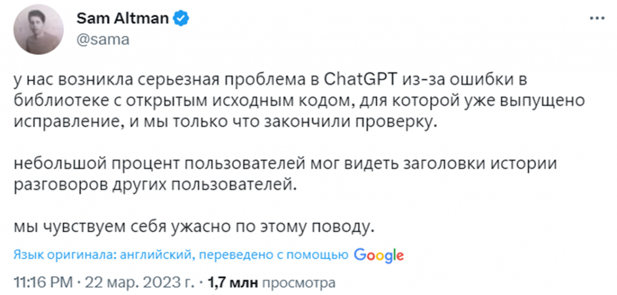Click the @sama handle
Screen dimensions: 617x295
97,39
